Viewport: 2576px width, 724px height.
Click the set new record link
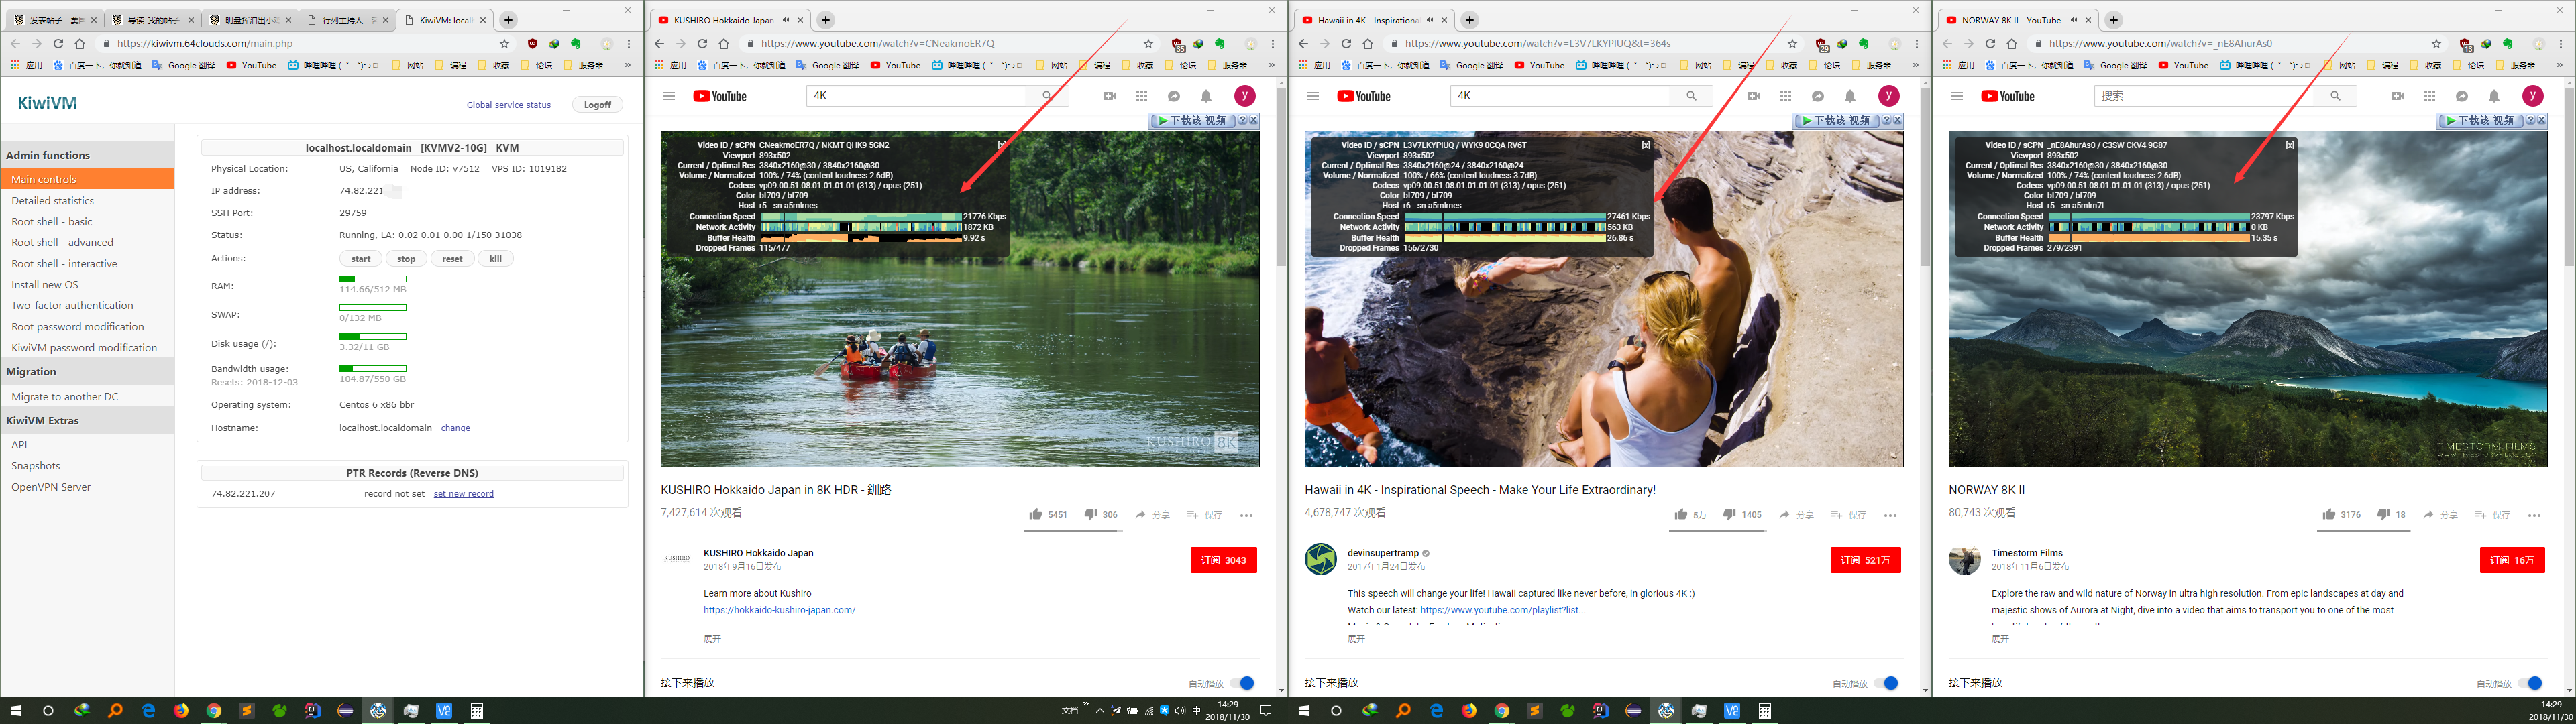(463, 494)
